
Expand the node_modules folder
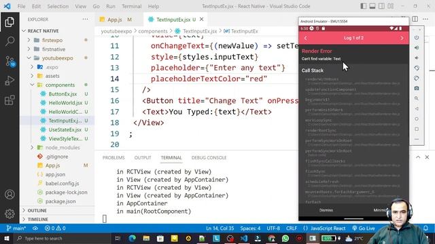(x=32, y=148)
